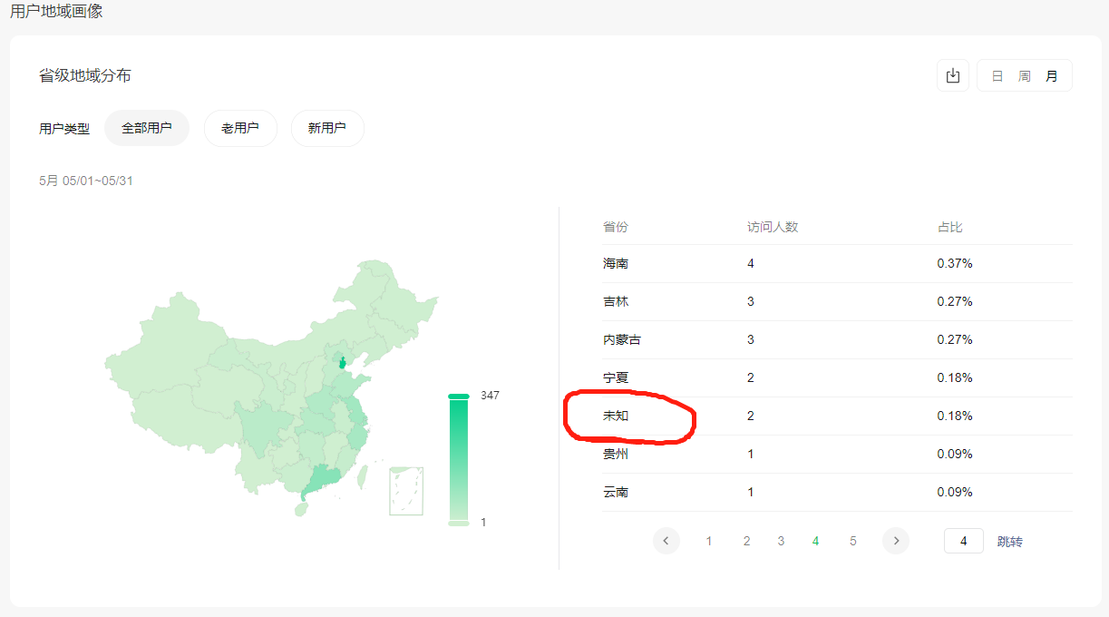1109x617 pixels.
Task: Click the 省份 column header
Action: pos(615,226)
